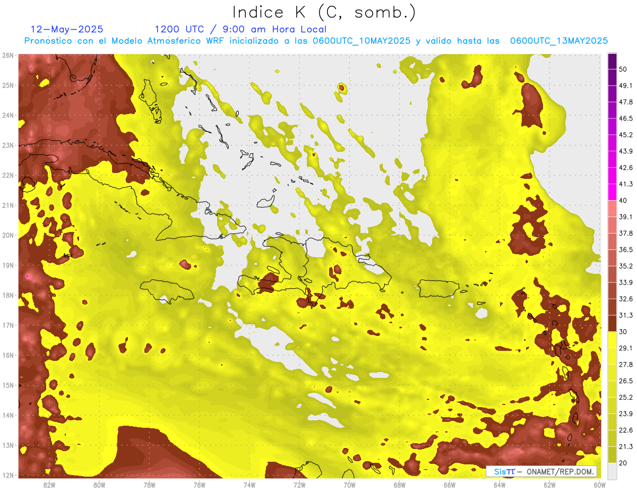Click the "21N" latitude label
Screen dimensions: 637x492
(x=7, y=205)
